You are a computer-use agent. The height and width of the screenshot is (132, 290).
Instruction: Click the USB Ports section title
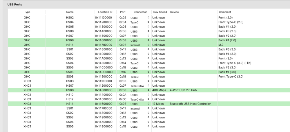pyautogui.click(x=14, y=4)
